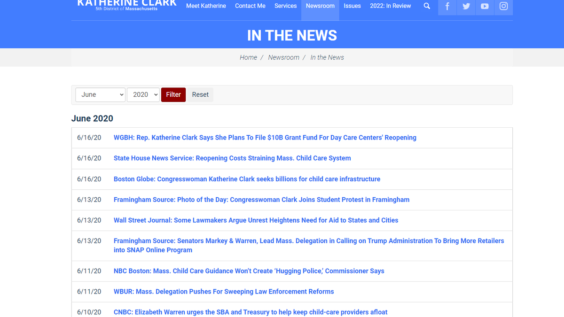This screenshot has height=317, width=564.
Task: Click the 6/16/20 date beside WGBH article
Action: (89, 138)
